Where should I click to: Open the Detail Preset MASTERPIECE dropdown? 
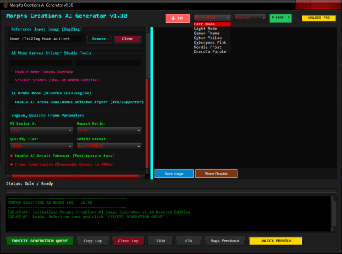(x=109, y=146)
